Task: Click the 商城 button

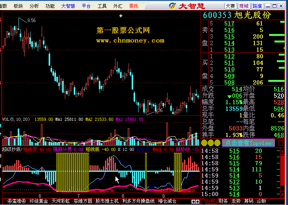Action: coord(244,6)
